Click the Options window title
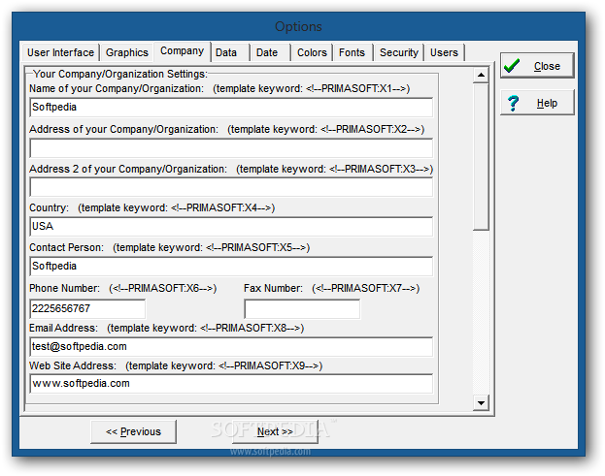 click(298, 26)
